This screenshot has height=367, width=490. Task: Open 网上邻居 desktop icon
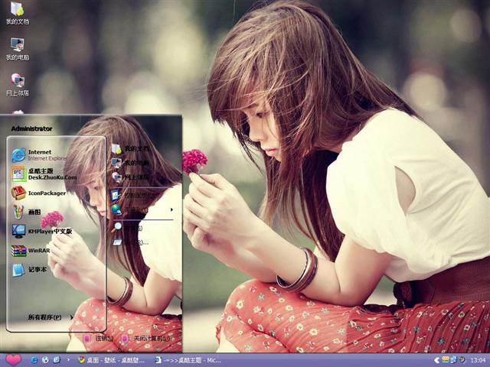(17, 84)
